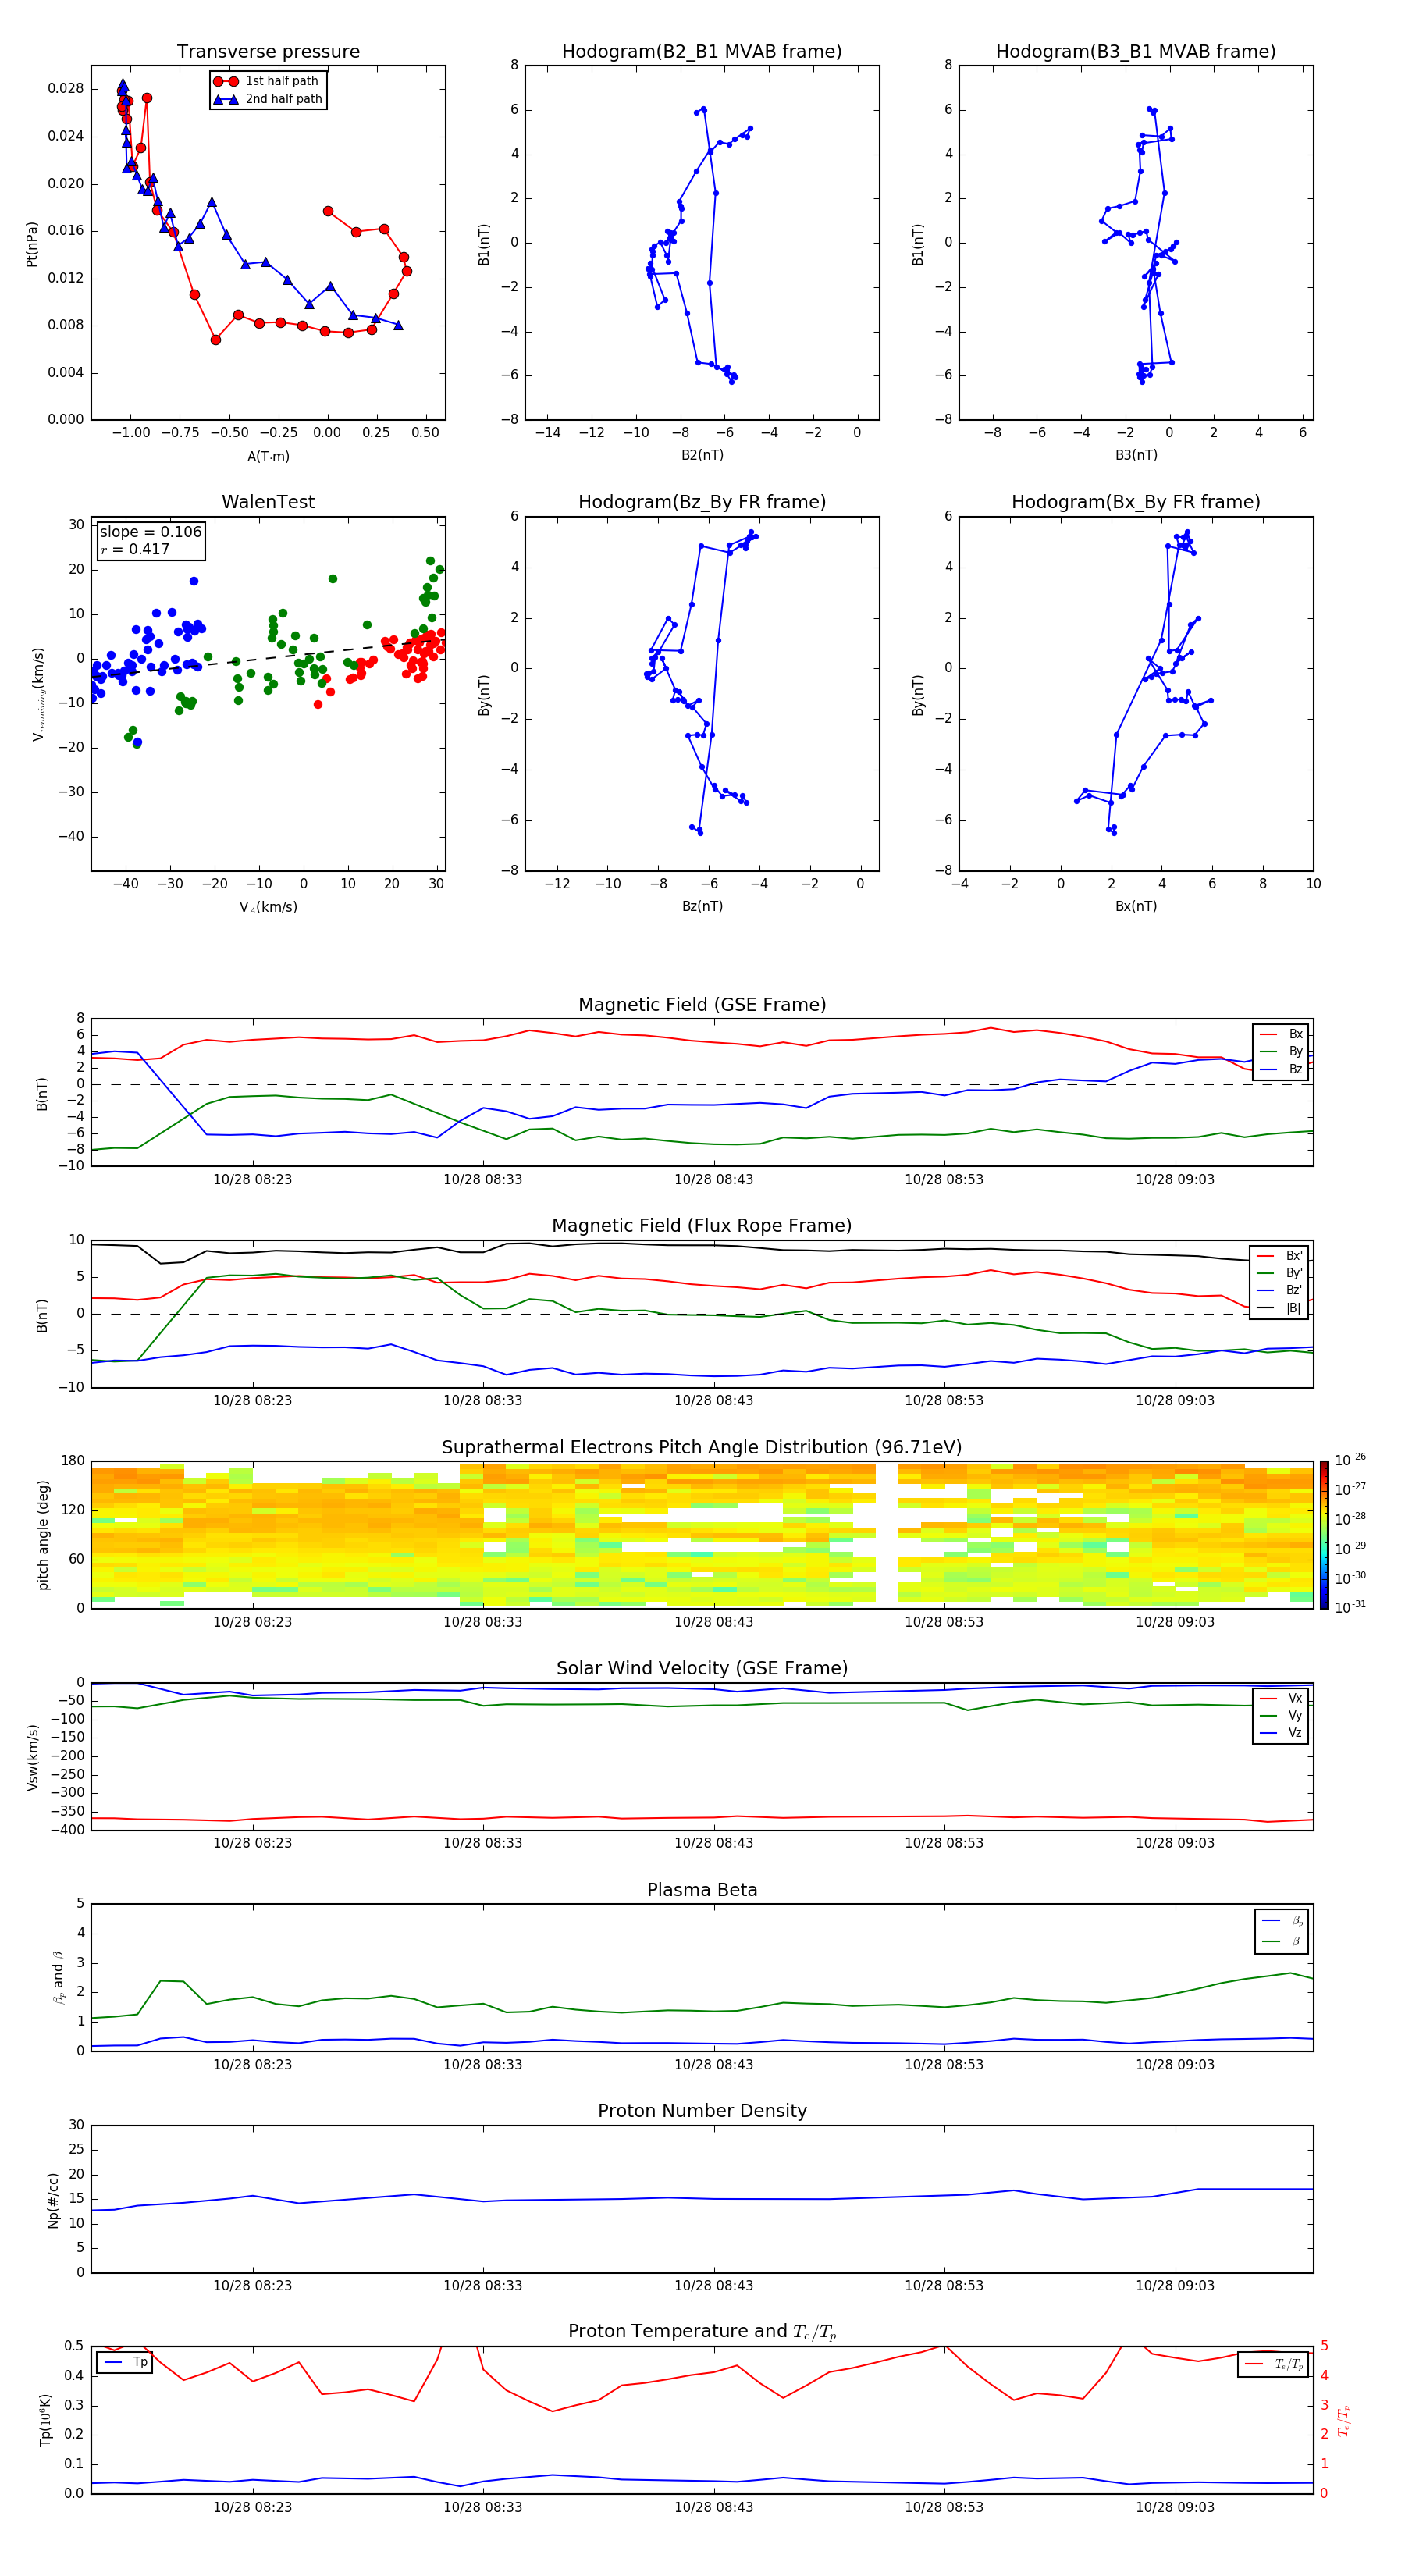
Task: Click the 'Solar Wind Velocity (GSE Frame)' title
Action: 702,1668
